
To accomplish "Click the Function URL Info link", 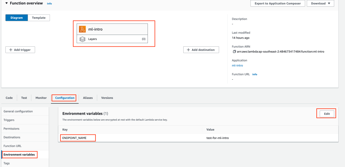I will pos(255,74).
